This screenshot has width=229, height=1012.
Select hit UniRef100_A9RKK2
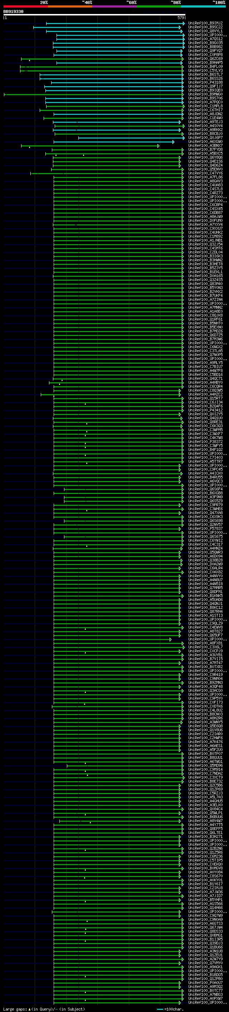click(x=205, y=130)
